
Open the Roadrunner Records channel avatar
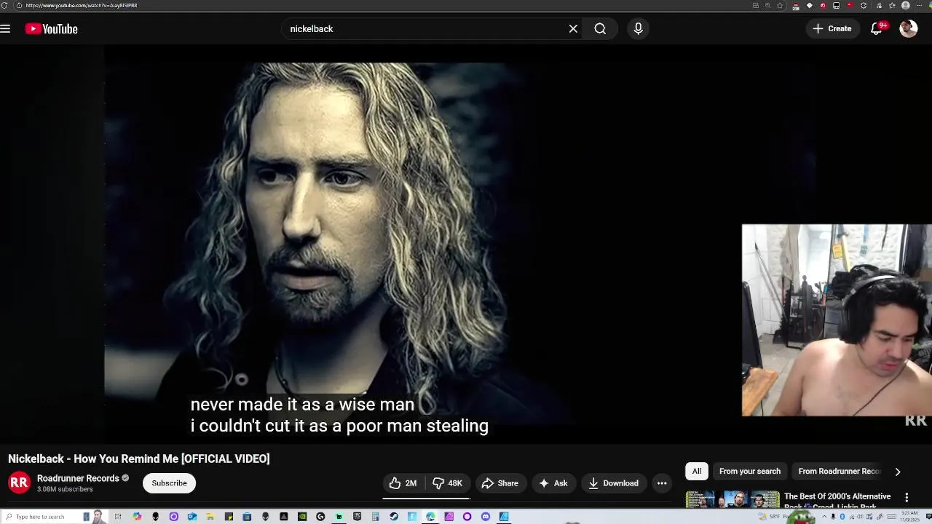click(19, 483)
